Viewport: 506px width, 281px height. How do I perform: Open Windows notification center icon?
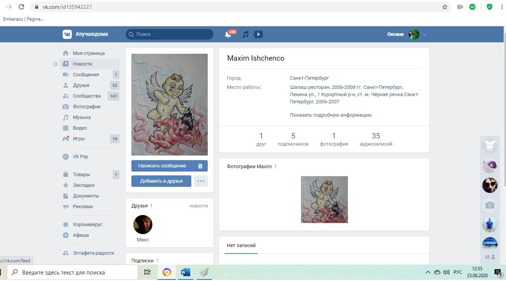(x=498, y=273)
